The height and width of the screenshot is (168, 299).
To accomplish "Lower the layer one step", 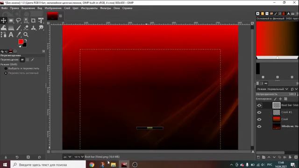I will pos(274,157).
